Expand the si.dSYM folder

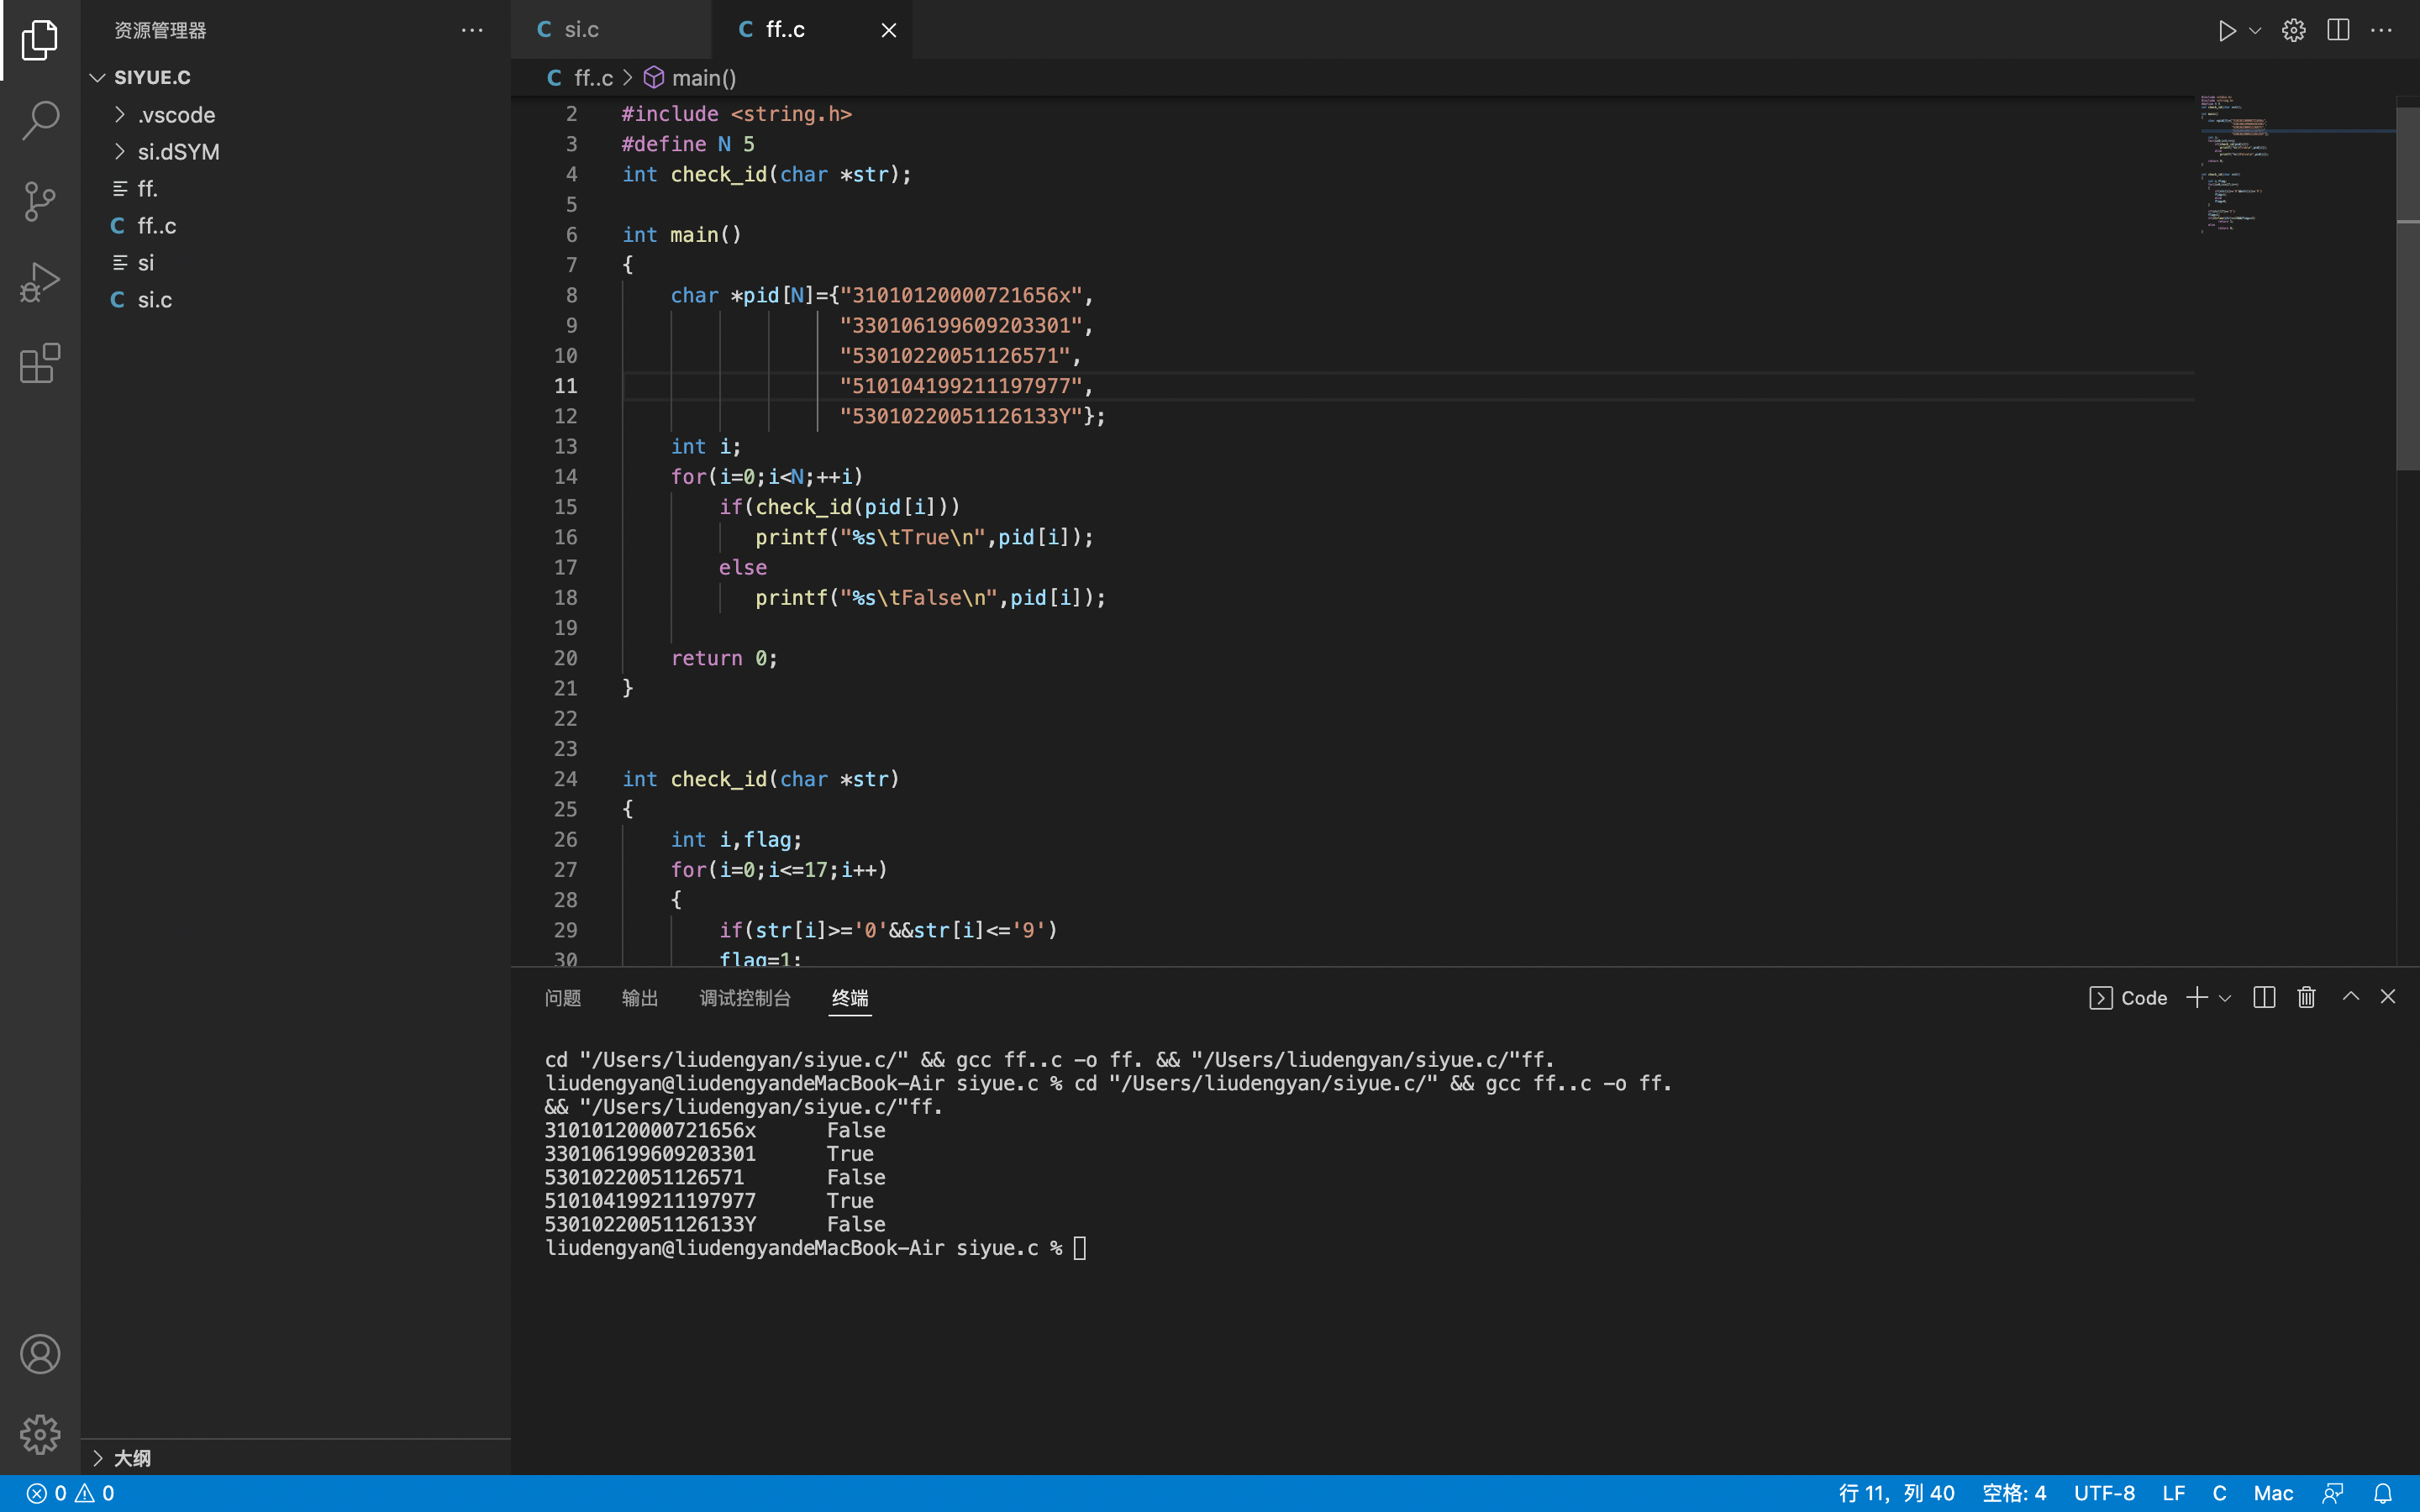coord(178,152)
